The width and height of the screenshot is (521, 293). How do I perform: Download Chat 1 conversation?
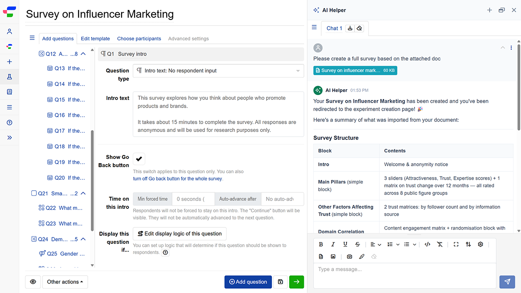click(x=350, y=28)
